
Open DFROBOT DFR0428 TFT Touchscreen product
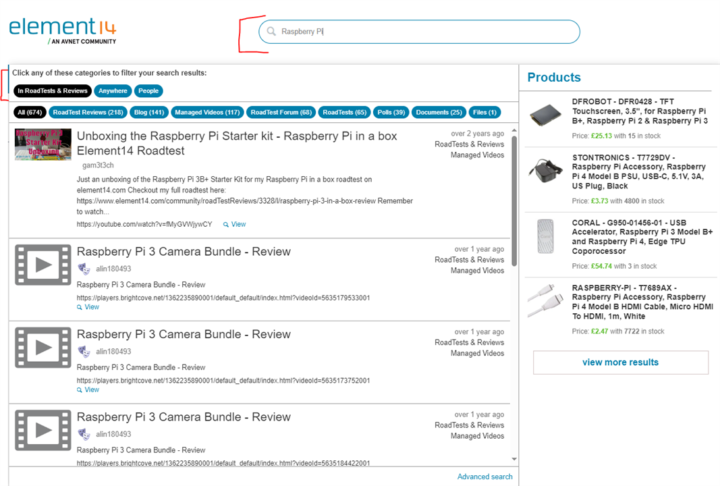[x=640, y=111]
